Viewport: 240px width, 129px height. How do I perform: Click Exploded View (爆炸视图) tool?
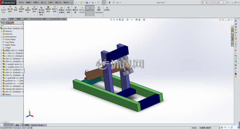(75, 10)
